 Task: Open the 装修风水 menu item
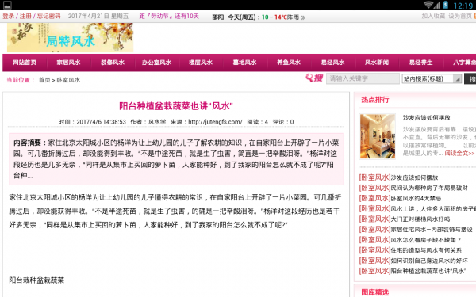point(113,63)
